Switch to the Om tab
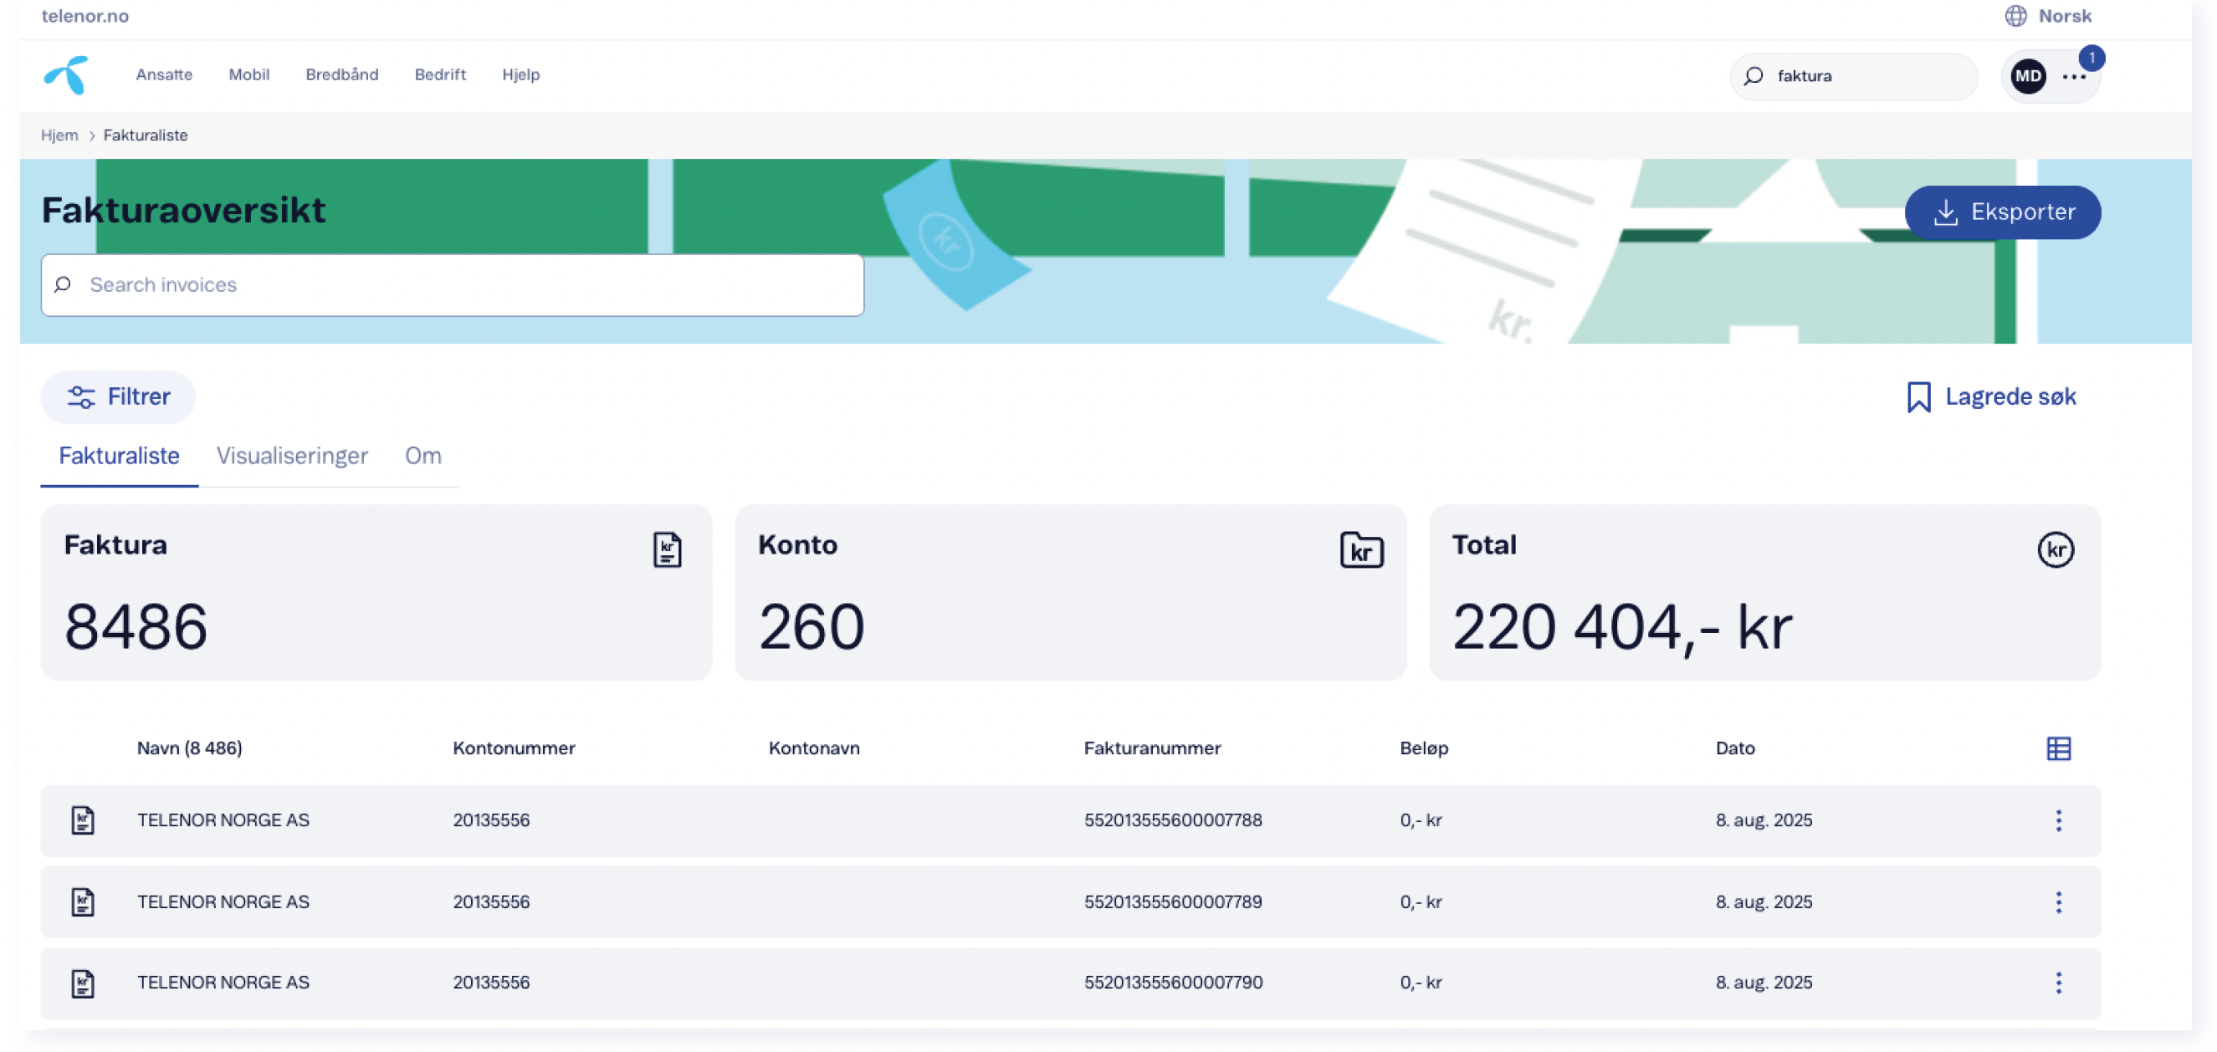2217x1052 pixels. (422, 456)
